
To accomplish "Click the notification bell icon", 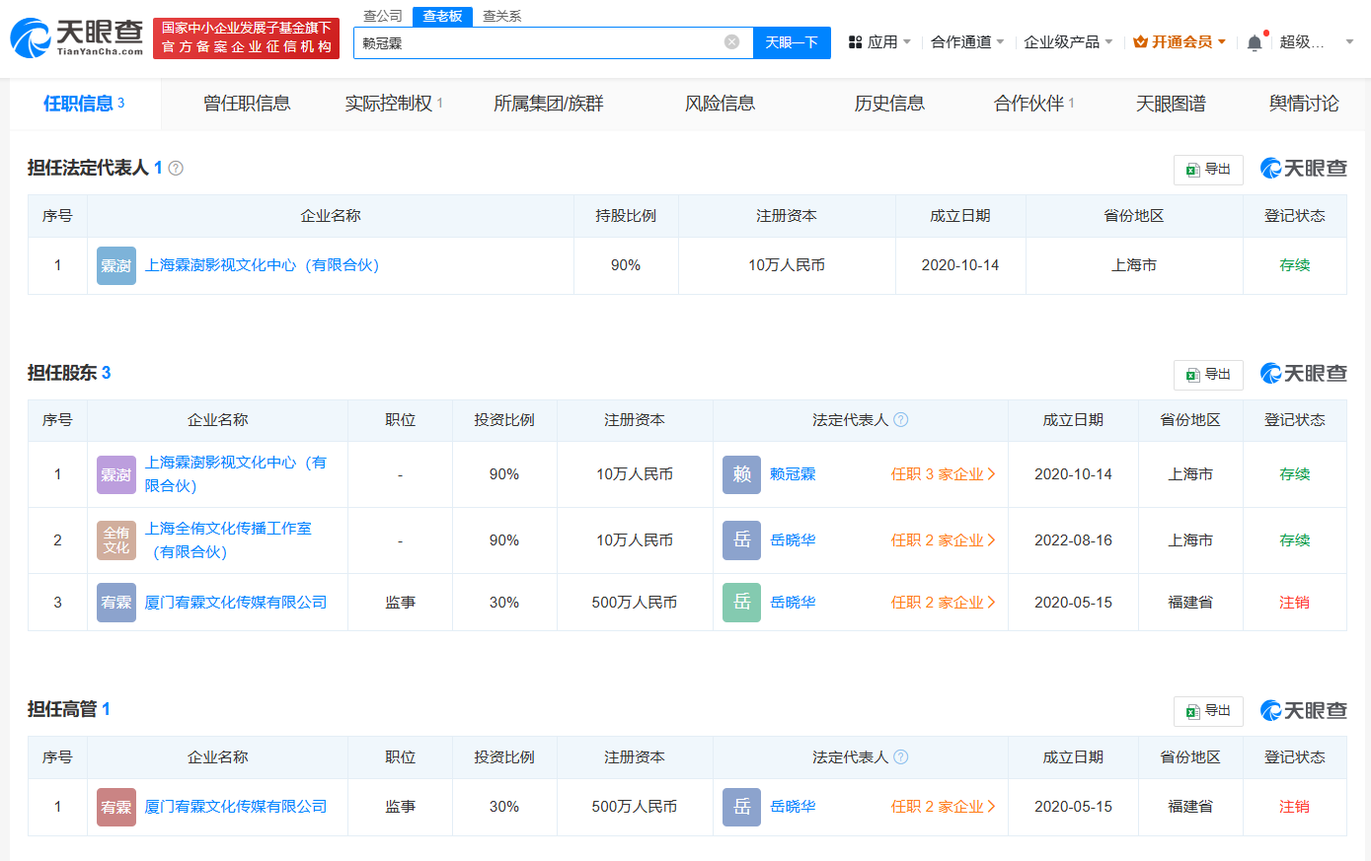I will click(1253, 39).
